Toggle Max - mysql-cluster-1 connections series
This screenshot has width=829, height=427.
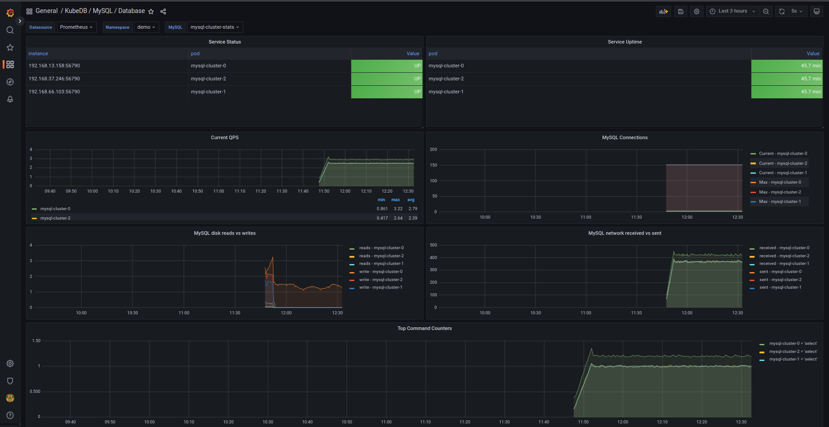[781, 201]
